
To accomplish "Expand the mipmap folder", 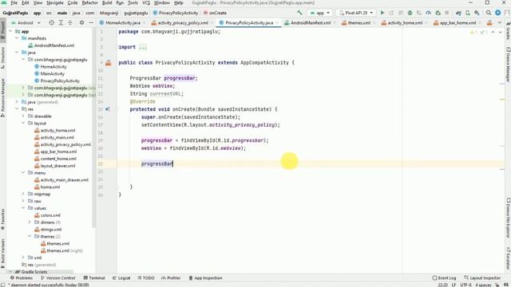I will [x=23, y=194].
